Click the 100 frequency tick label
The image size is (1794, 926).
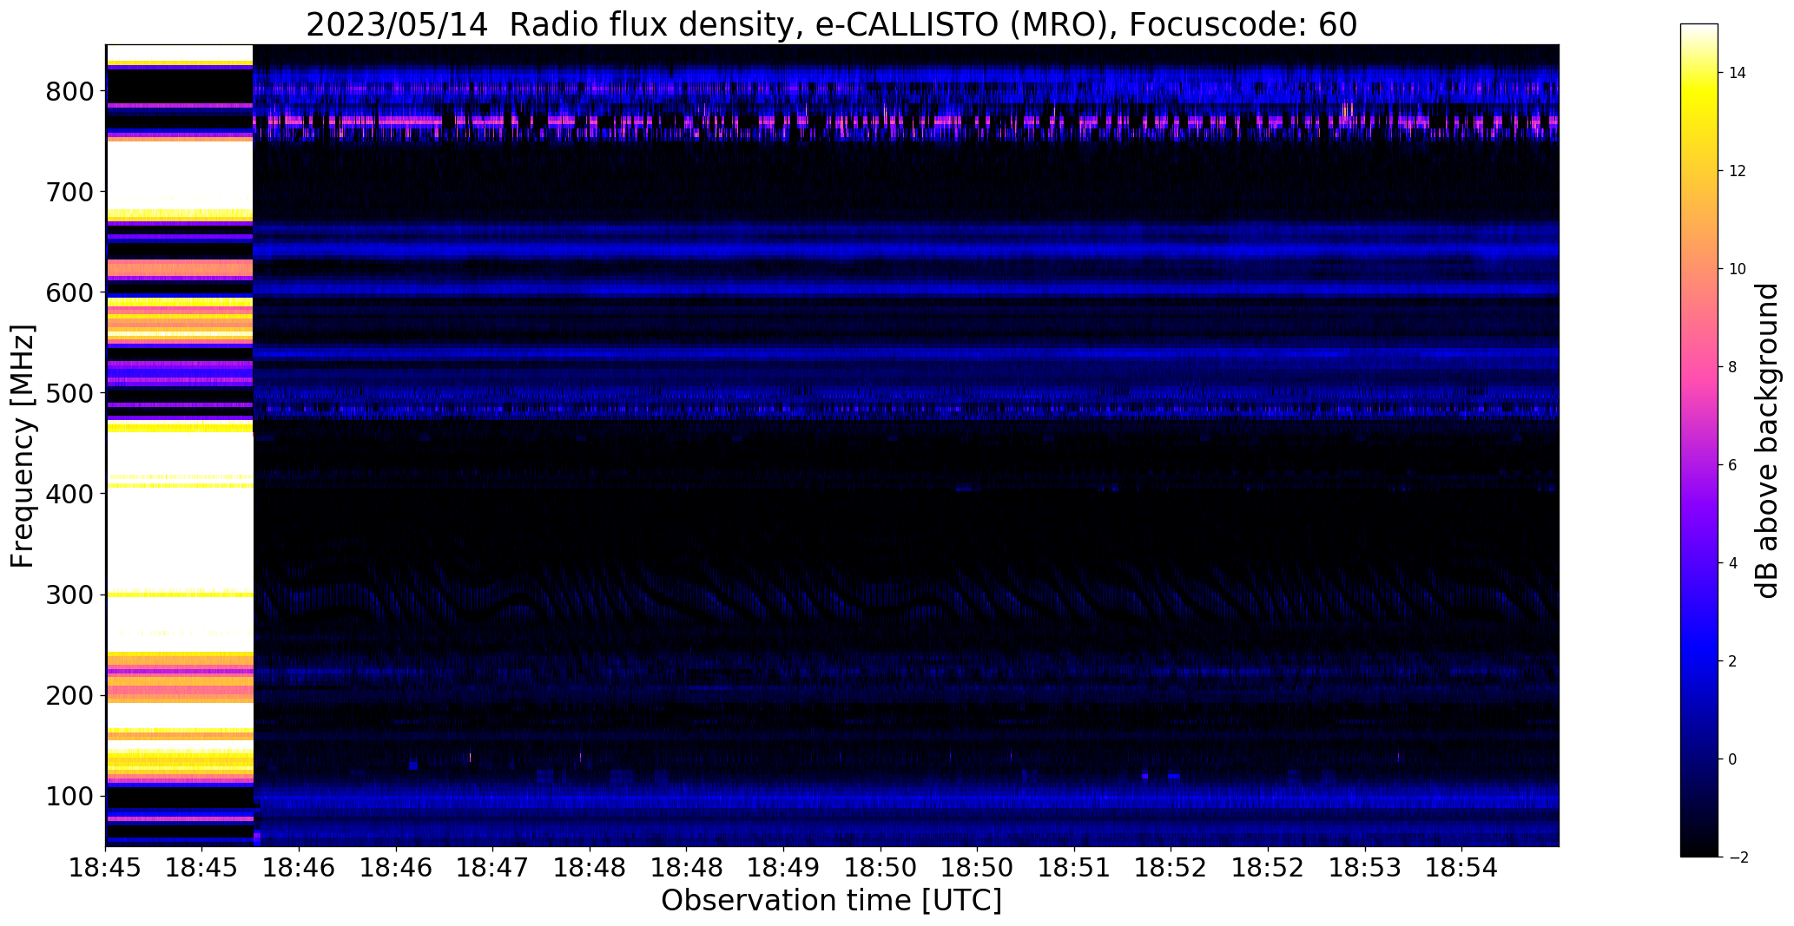click(x=69, y=796)
